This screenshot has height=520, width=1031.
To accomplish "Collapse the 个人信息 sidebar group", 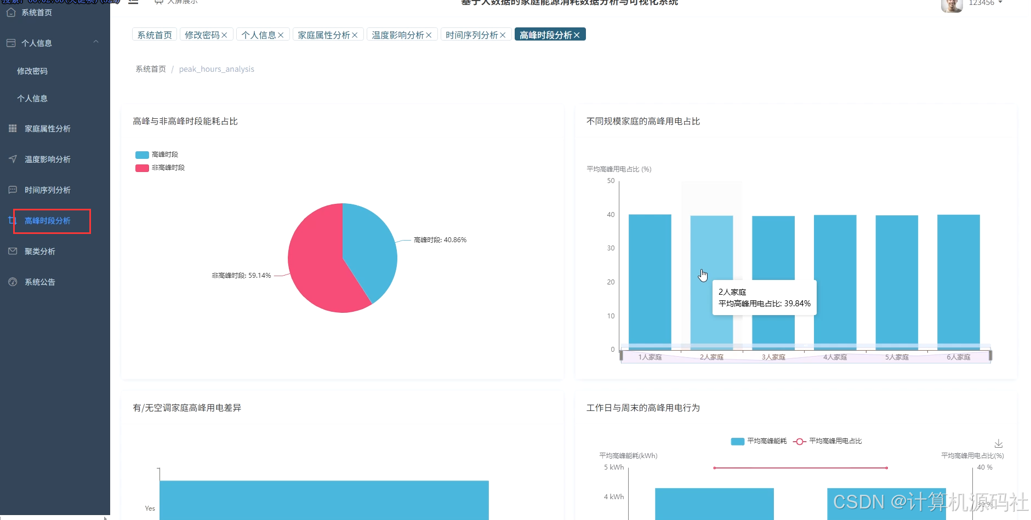I will (96, 42).
